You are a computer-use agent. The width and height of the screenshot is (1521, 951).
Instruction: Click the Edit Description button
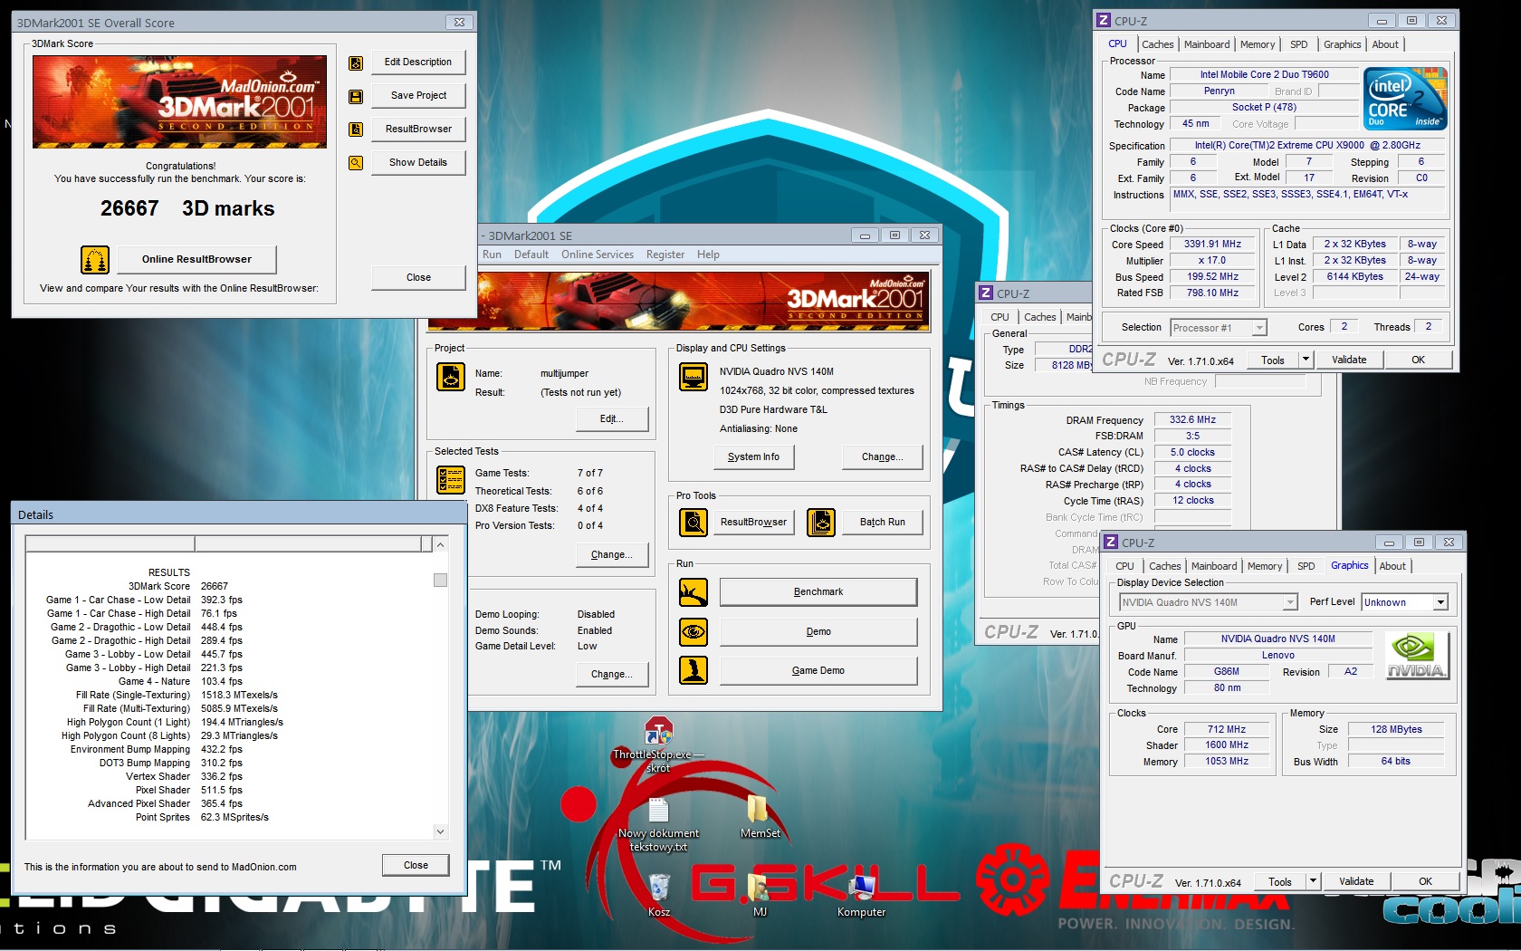(418, 62)
